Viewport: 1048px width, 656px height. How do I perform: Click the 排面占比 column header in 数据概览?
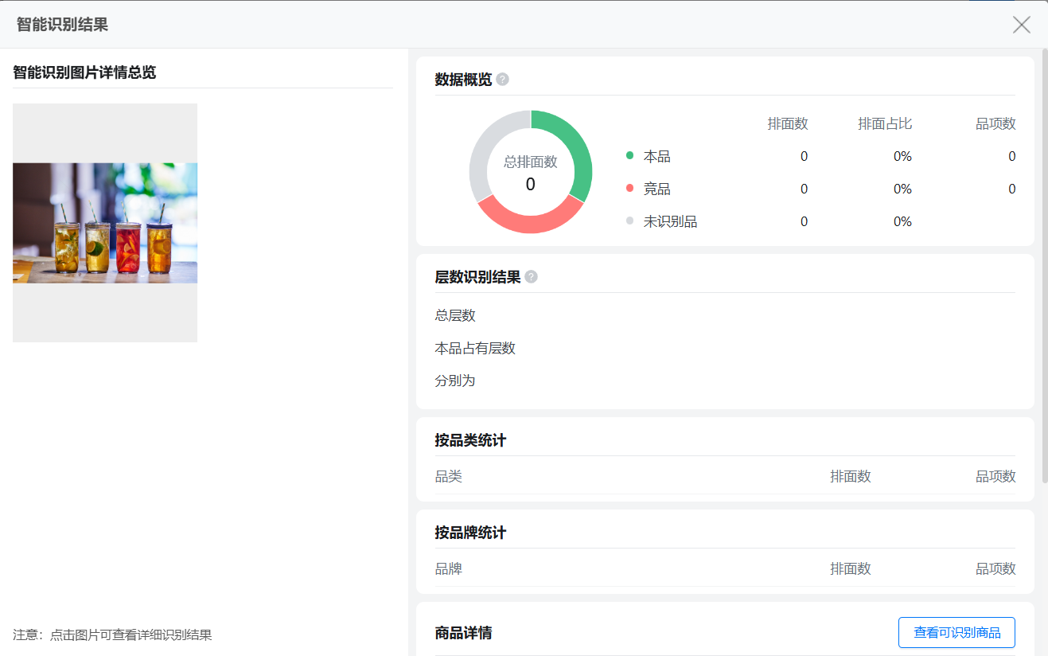(885, 124)
